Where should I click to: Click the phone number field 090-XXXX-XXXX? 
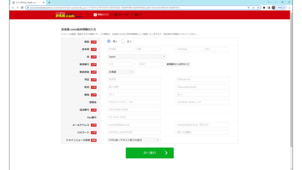click(x=134, y=110)
